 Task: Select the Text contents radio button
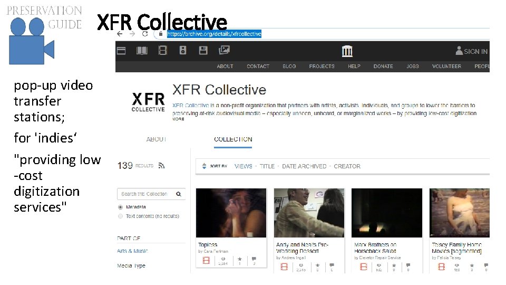point(120,216)
